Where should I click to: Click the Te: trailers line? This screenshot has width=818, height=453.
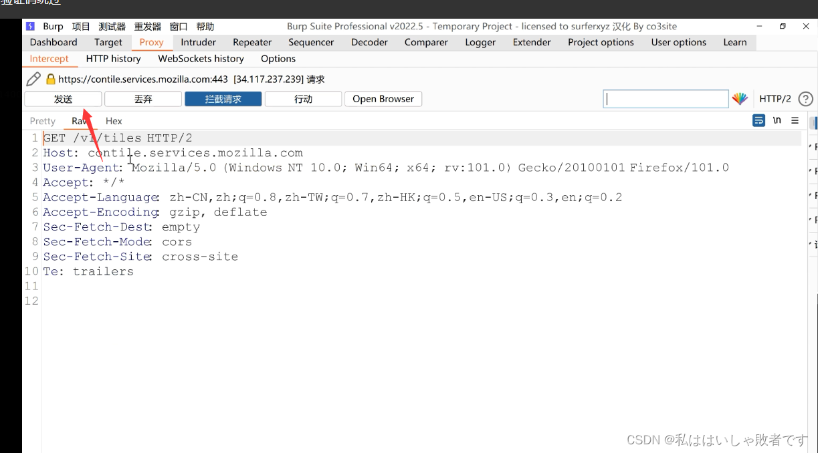(x=88, y=271)
